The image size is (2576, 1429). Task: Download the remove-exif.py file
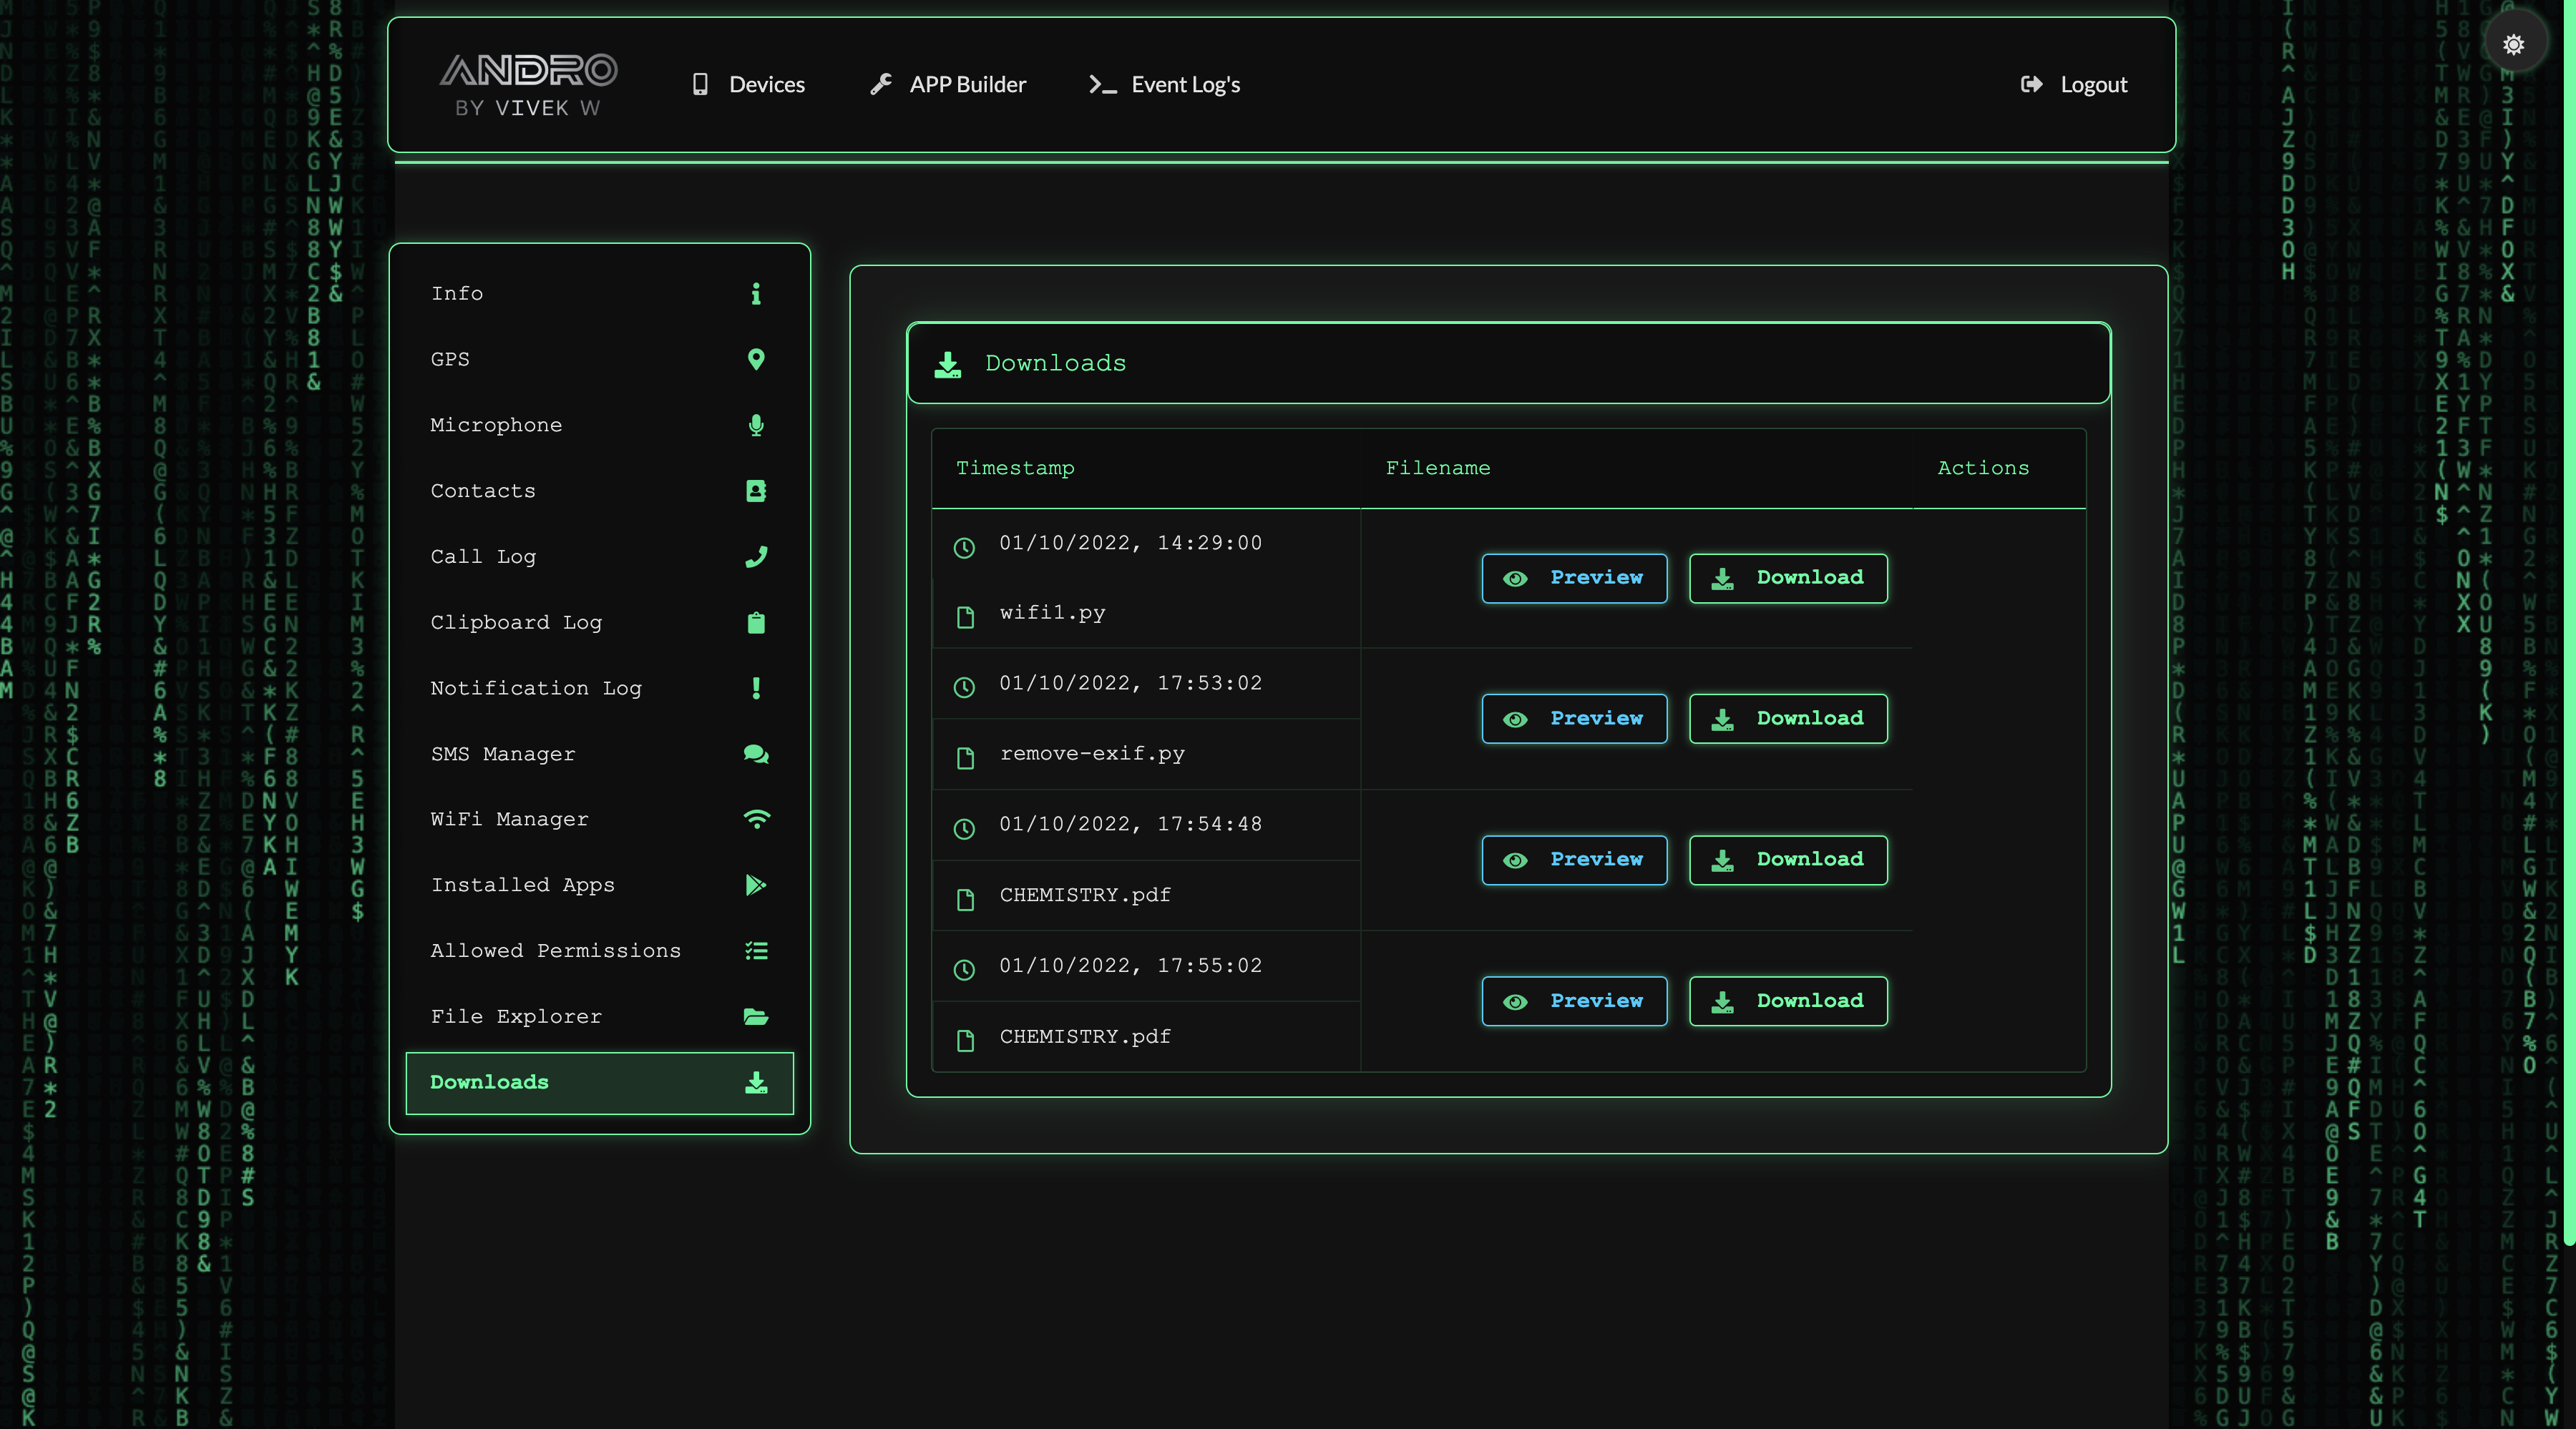coord(1788,719)
